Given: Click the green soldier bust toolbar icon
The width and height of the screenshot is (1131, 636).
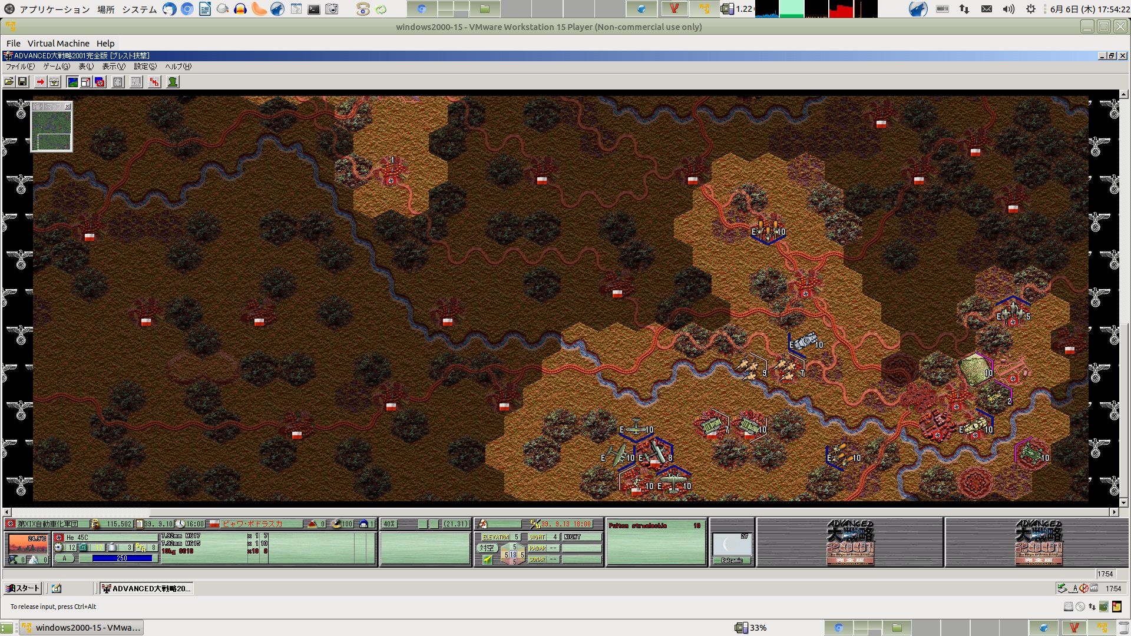Looking at the screenshot, I should 173,82.
